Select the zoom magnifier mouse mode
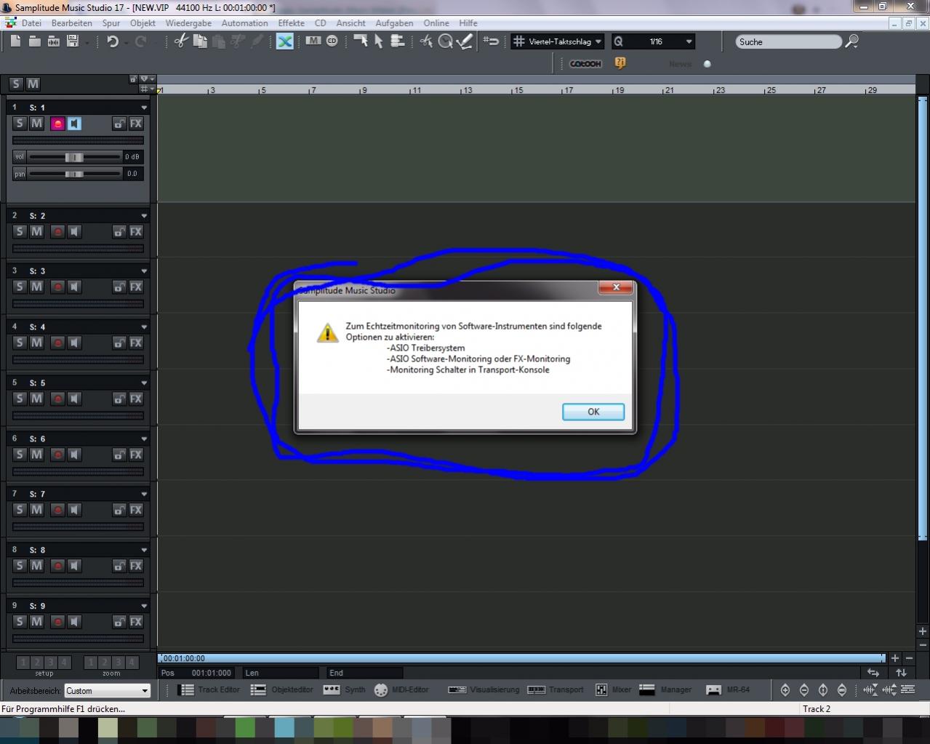930x744 pixels. pos(445,41)
